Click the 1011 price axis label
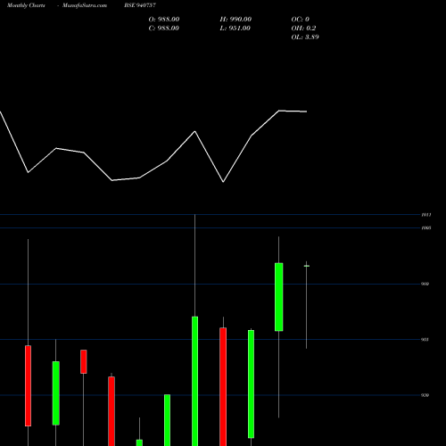The width and height of the screenshot is (446, 446). (x=426, y=215)
